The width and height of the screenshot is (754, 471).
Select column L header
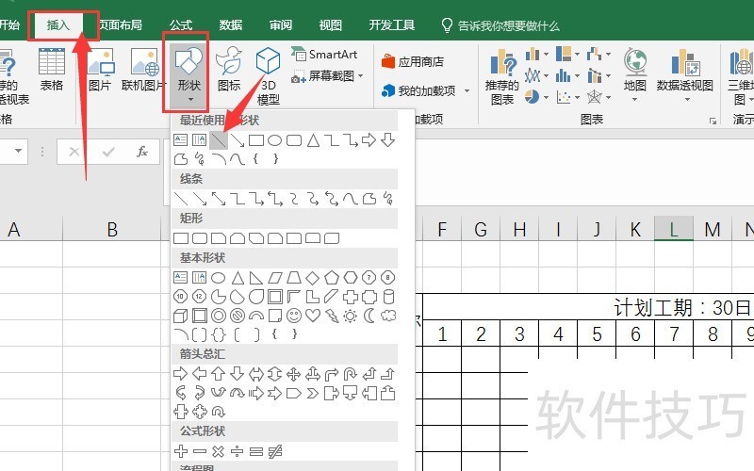674,229
